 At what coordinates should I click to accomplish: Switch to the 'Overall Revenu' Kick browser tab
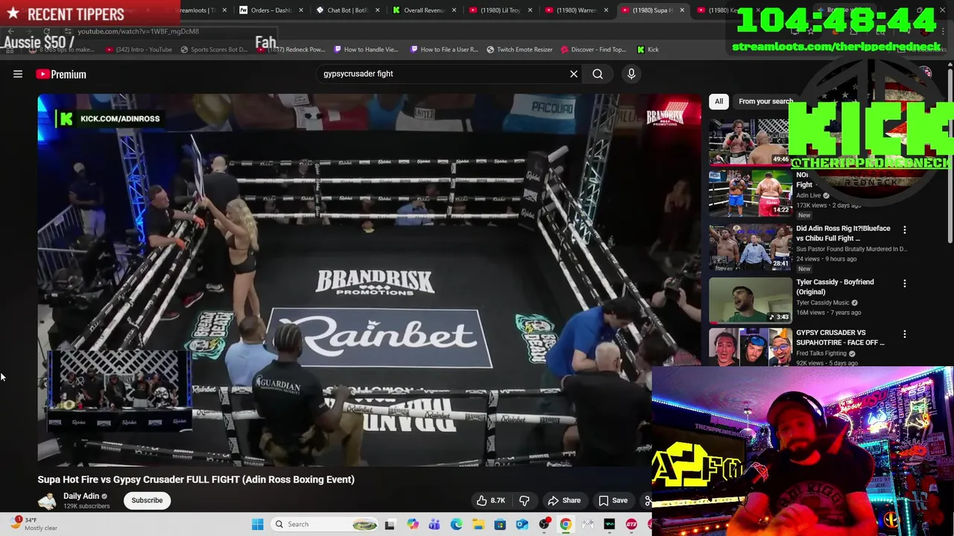point(423,10)
